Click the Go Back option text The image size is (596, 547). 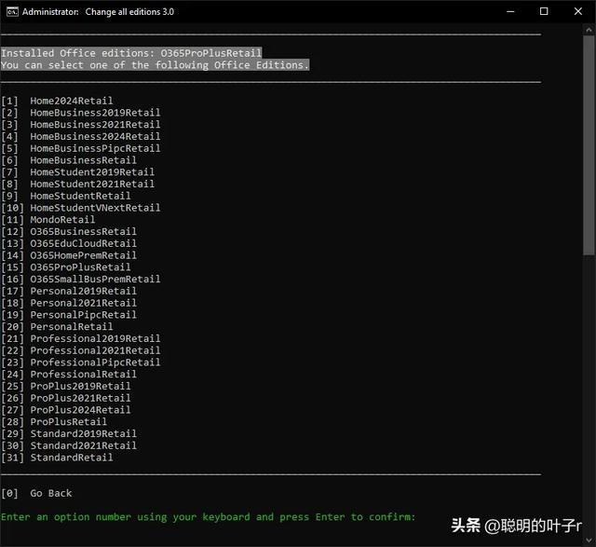[x=51, y=493]
